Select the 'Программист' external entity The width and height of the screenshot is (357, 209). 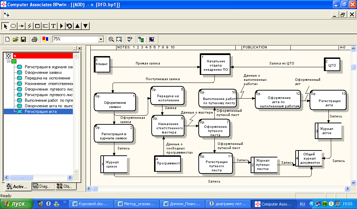click(168, 163)
